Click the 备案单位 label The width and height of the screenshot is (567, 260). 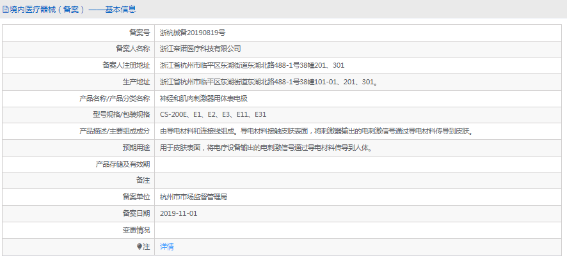pos(136,197)
